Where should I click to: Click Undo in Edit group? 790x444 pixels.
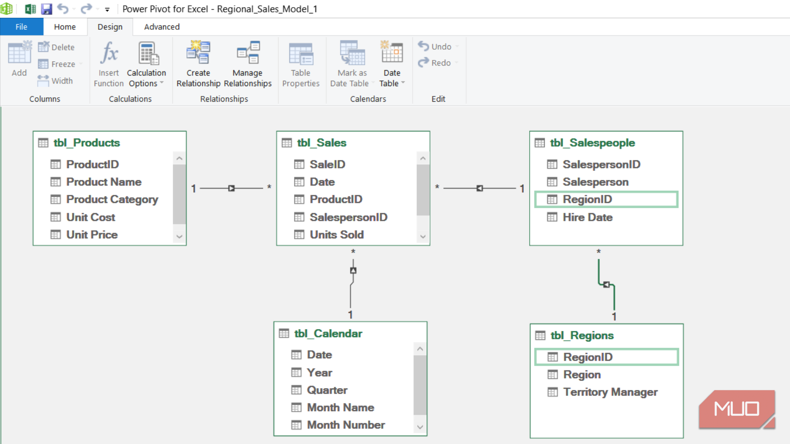coord(435,46)
